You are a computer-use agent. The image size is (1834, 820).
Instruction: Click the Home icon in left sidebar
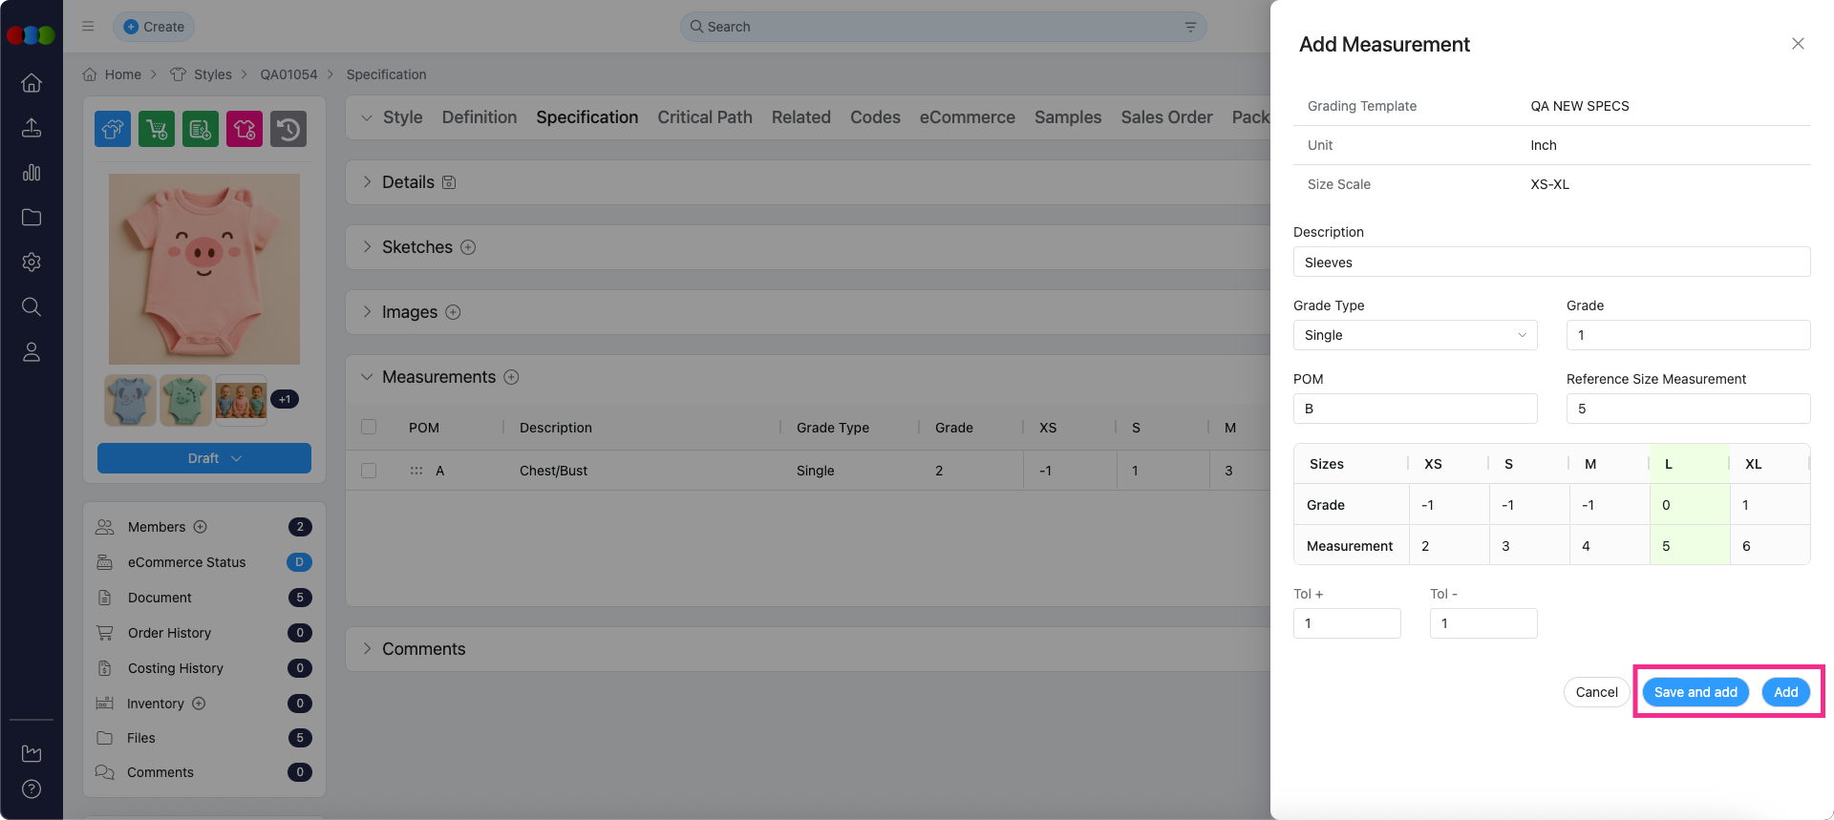(x=32, y=83)
